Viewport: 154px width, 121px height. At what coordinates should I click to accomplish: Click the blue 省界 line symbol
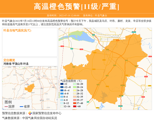(x=21, y=106)
